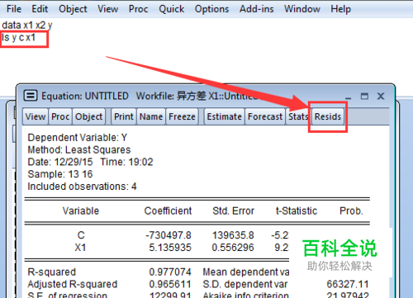This screenshot has width=413, height=298.
Task: Click the Resids button
Action: click(328, 116)
